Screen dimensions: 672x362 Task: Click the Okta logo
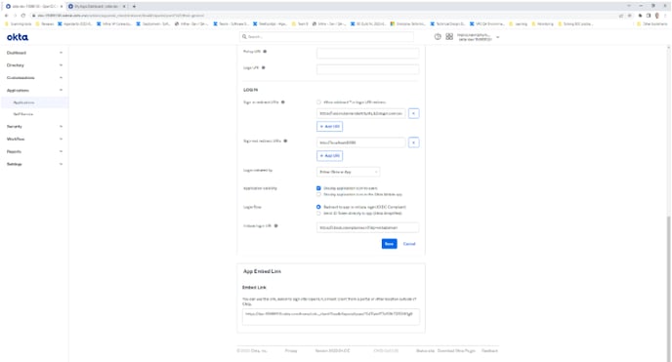[18, 37]
